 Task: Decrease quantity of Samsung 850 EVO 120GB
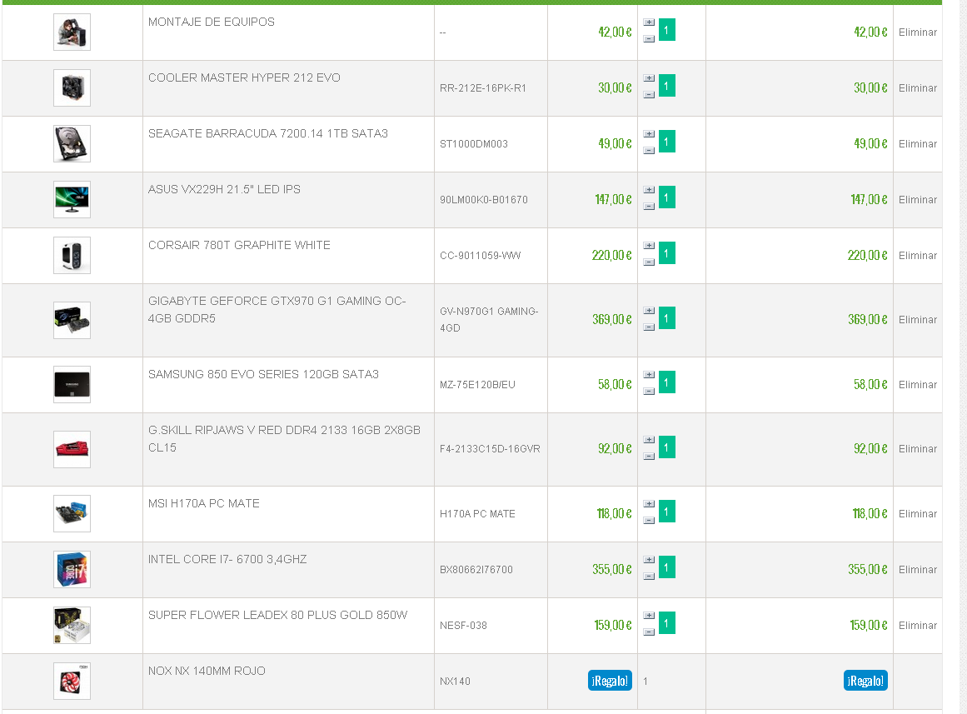point(649,392)
